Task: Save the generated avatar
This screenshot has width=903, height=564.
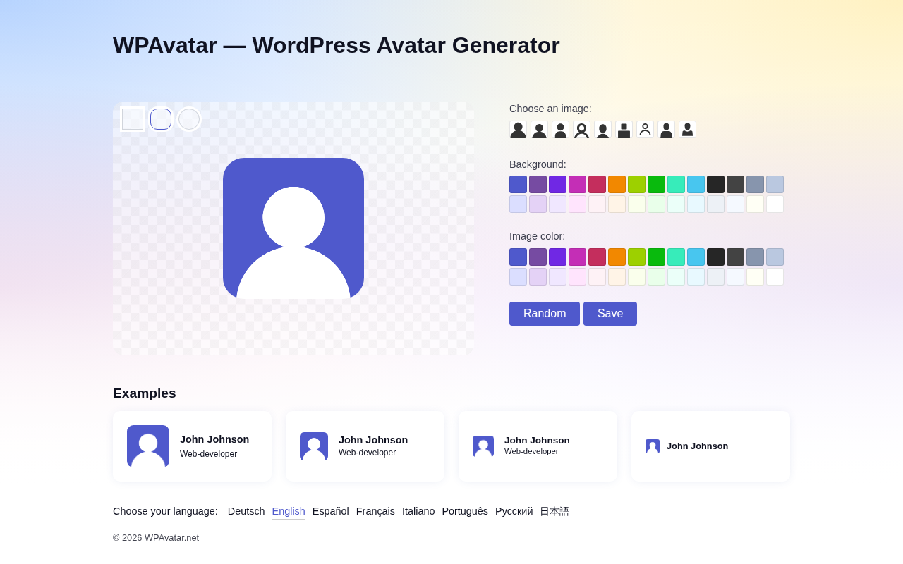Action: point(610,314)
